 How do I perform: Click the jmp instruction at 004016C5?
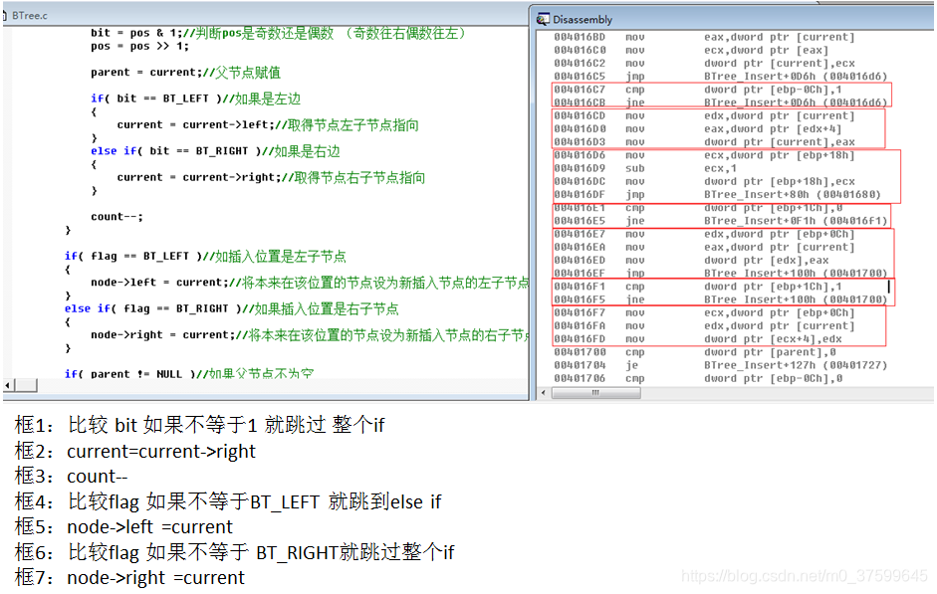click(x=720, y=77)
